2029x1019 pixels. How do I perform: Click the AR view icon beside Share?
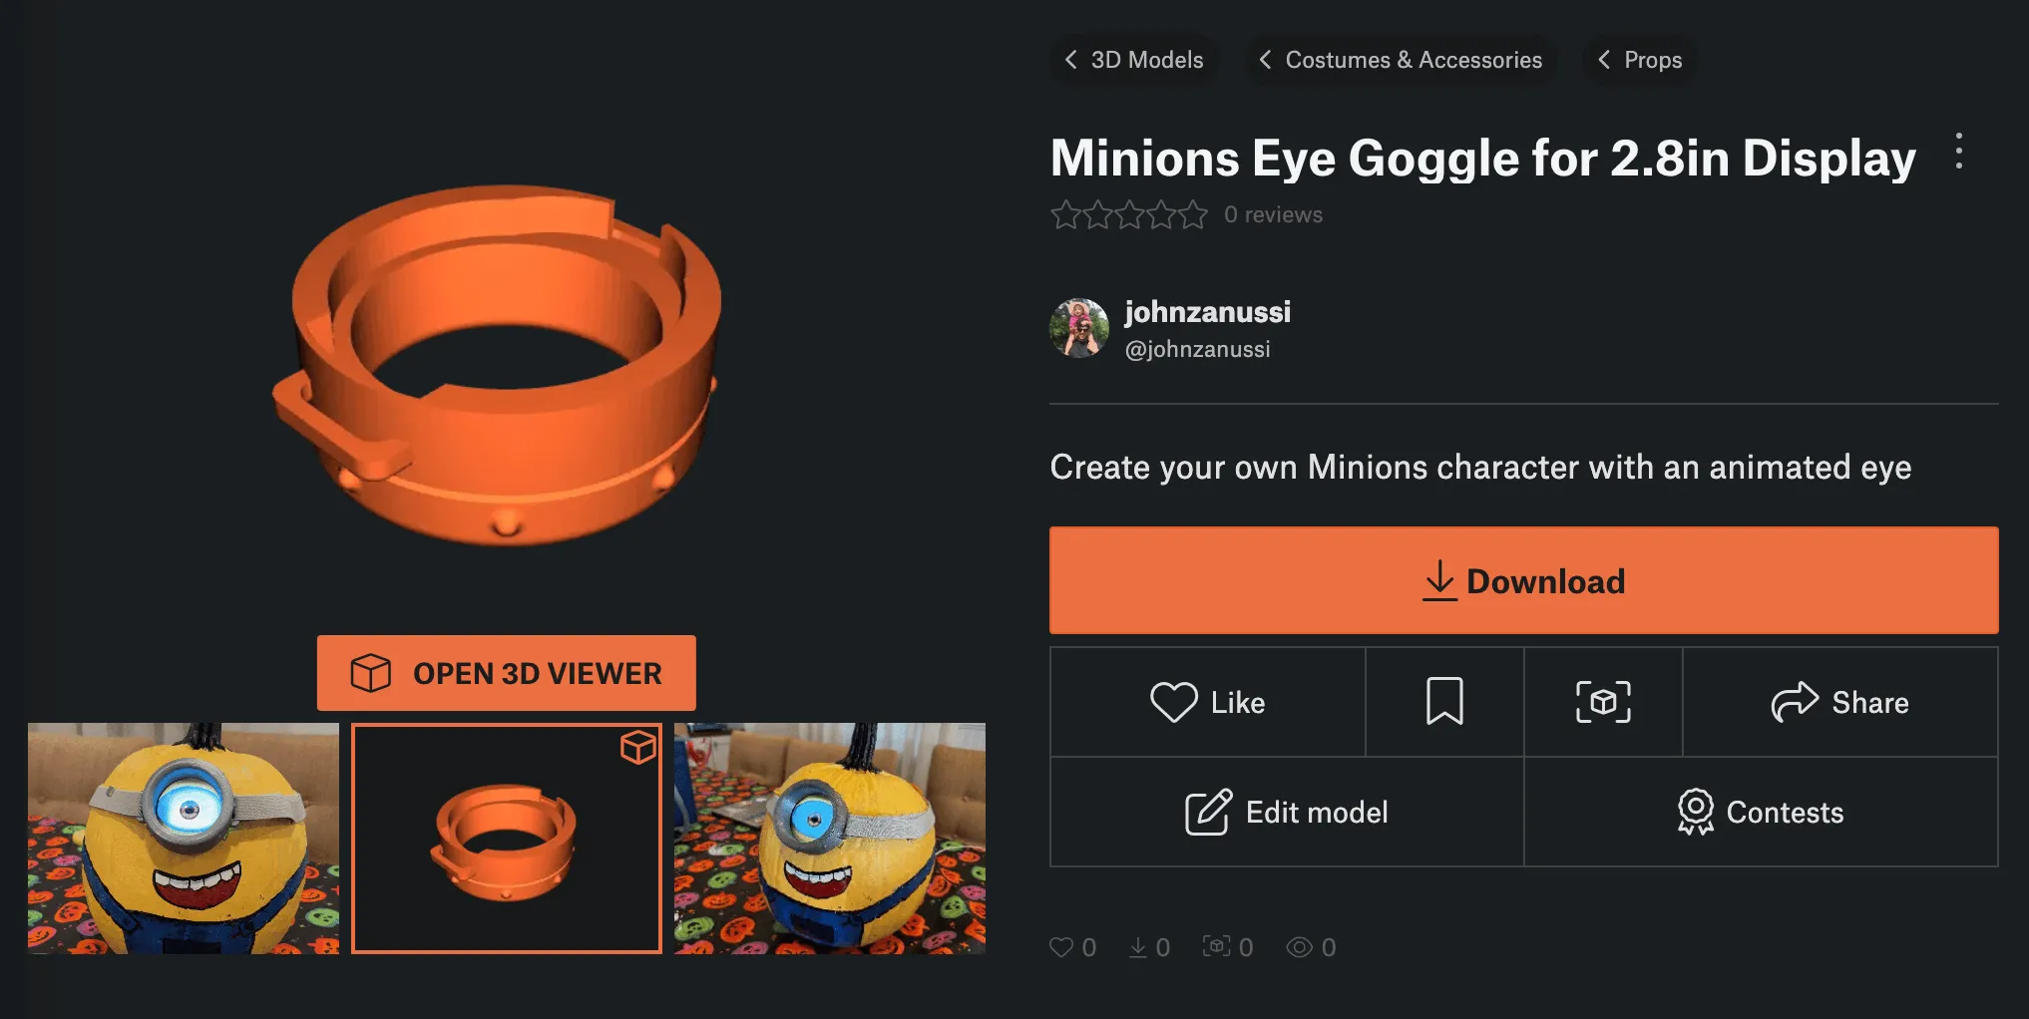point(1602,702)
